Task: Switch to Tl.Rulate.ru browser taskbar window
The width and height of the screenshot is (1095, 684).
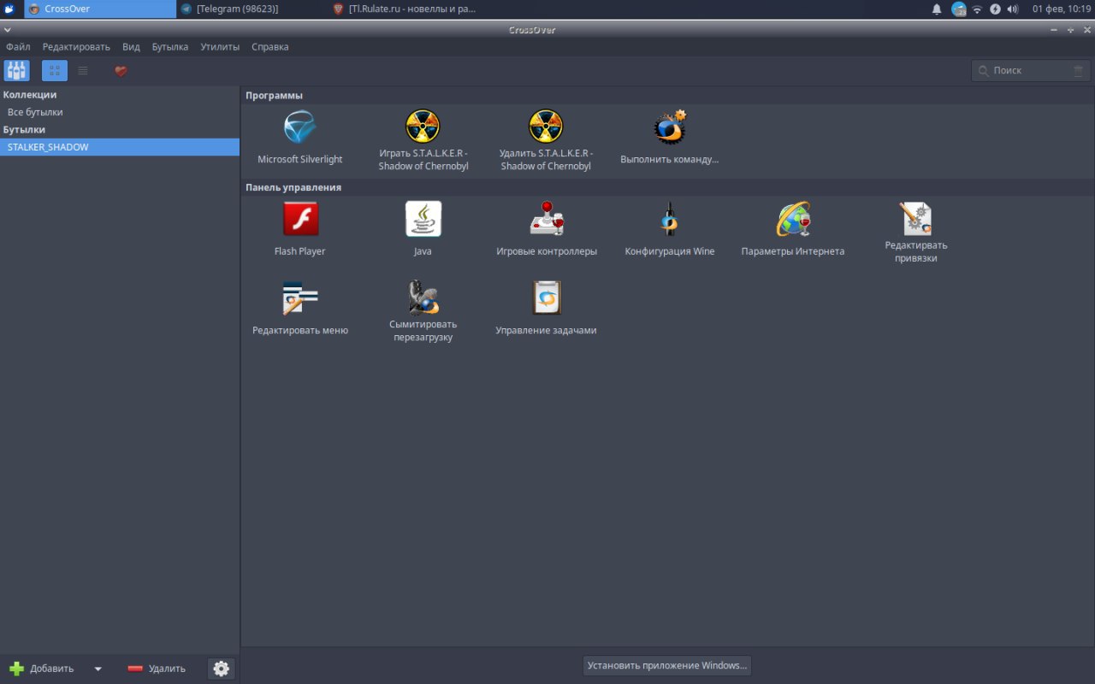Action: [x=405, y=9]
